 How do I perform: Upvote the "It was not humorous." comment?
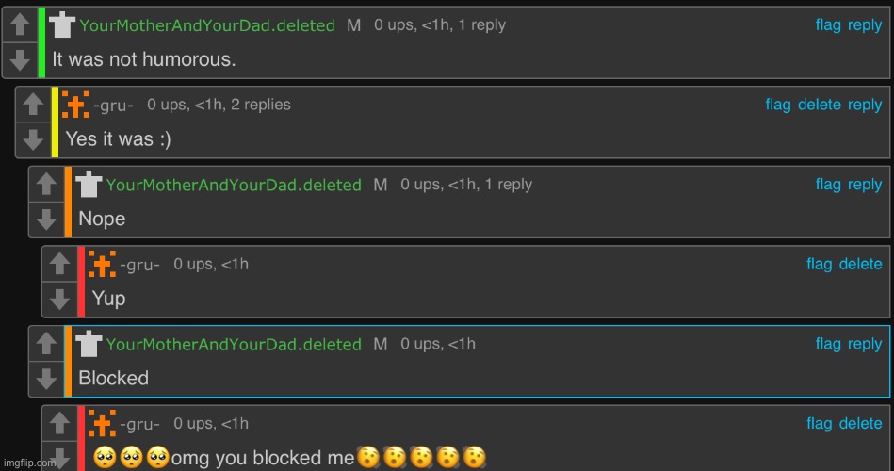tap(20, 24)
